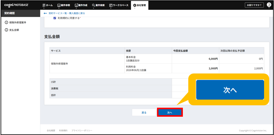Open the 利用規約 footer link
The image size is (274, 135).
(63, 130)
